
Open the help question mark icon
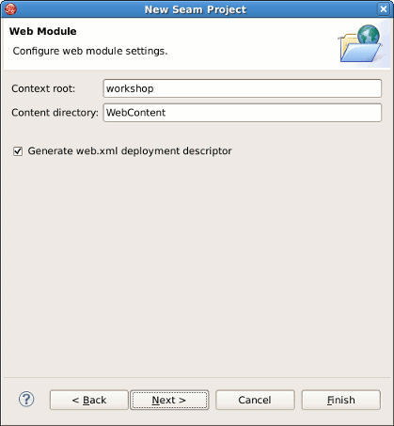tap(26, 400)
